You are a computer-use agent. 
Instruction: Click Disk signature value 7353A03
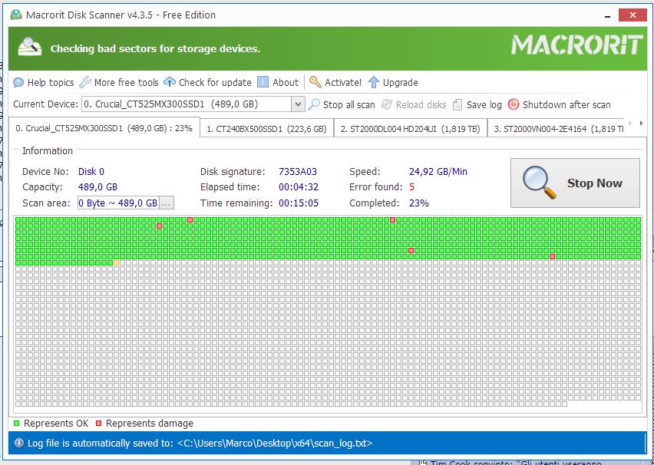pos(298,171)
